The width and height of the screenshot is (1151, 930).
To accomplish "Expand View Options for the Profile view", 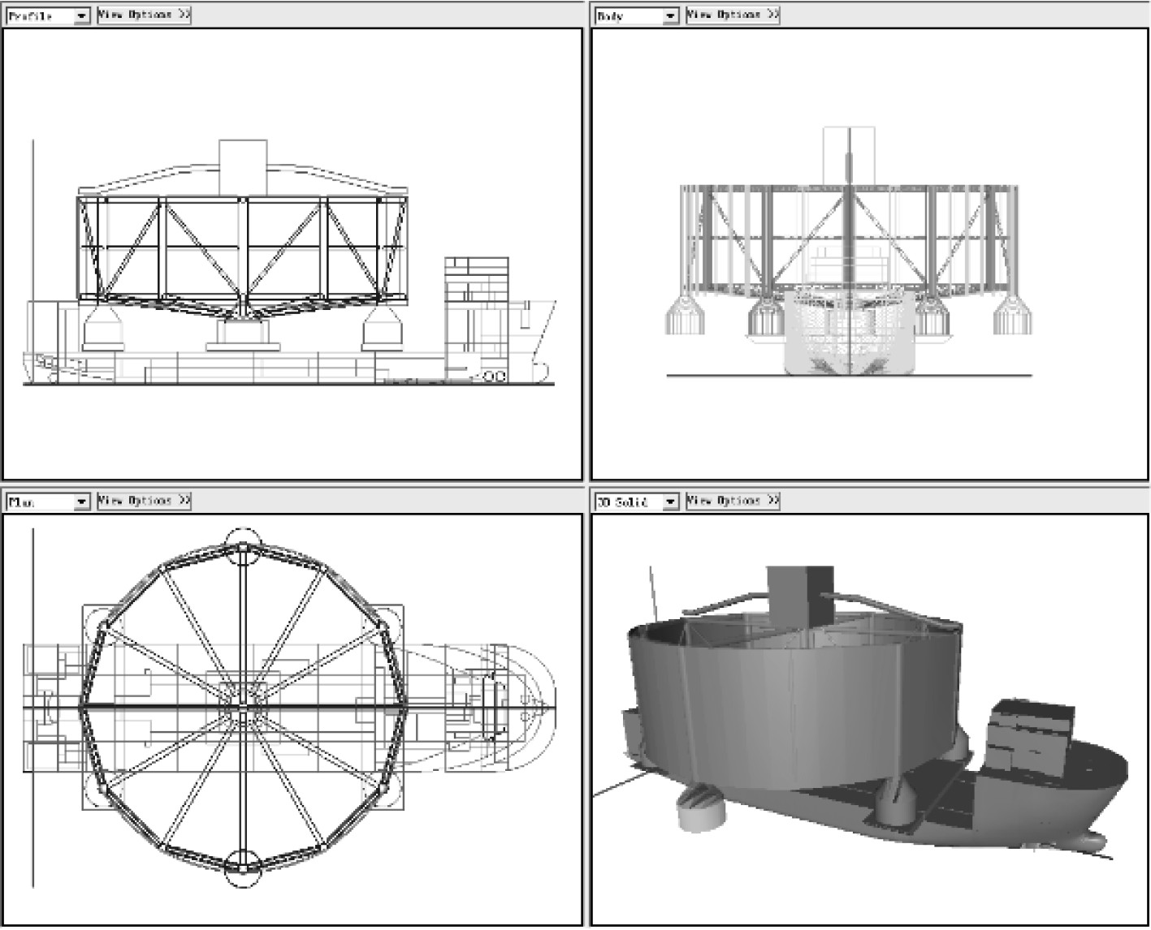I will pos(144,15).
